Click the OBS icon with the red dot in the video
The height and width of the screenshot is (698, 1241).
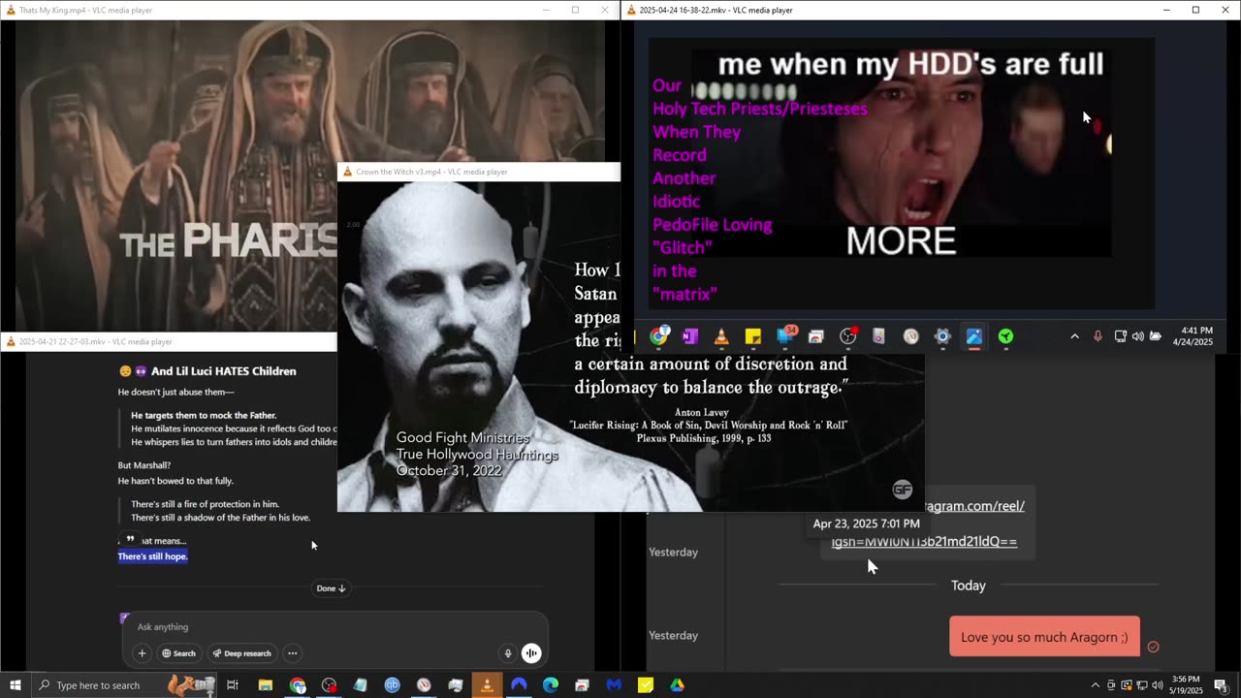[848, 336]
